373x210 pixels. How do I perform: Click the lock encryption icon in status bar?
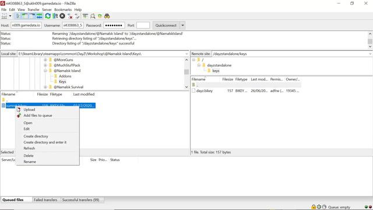[314, 207]
